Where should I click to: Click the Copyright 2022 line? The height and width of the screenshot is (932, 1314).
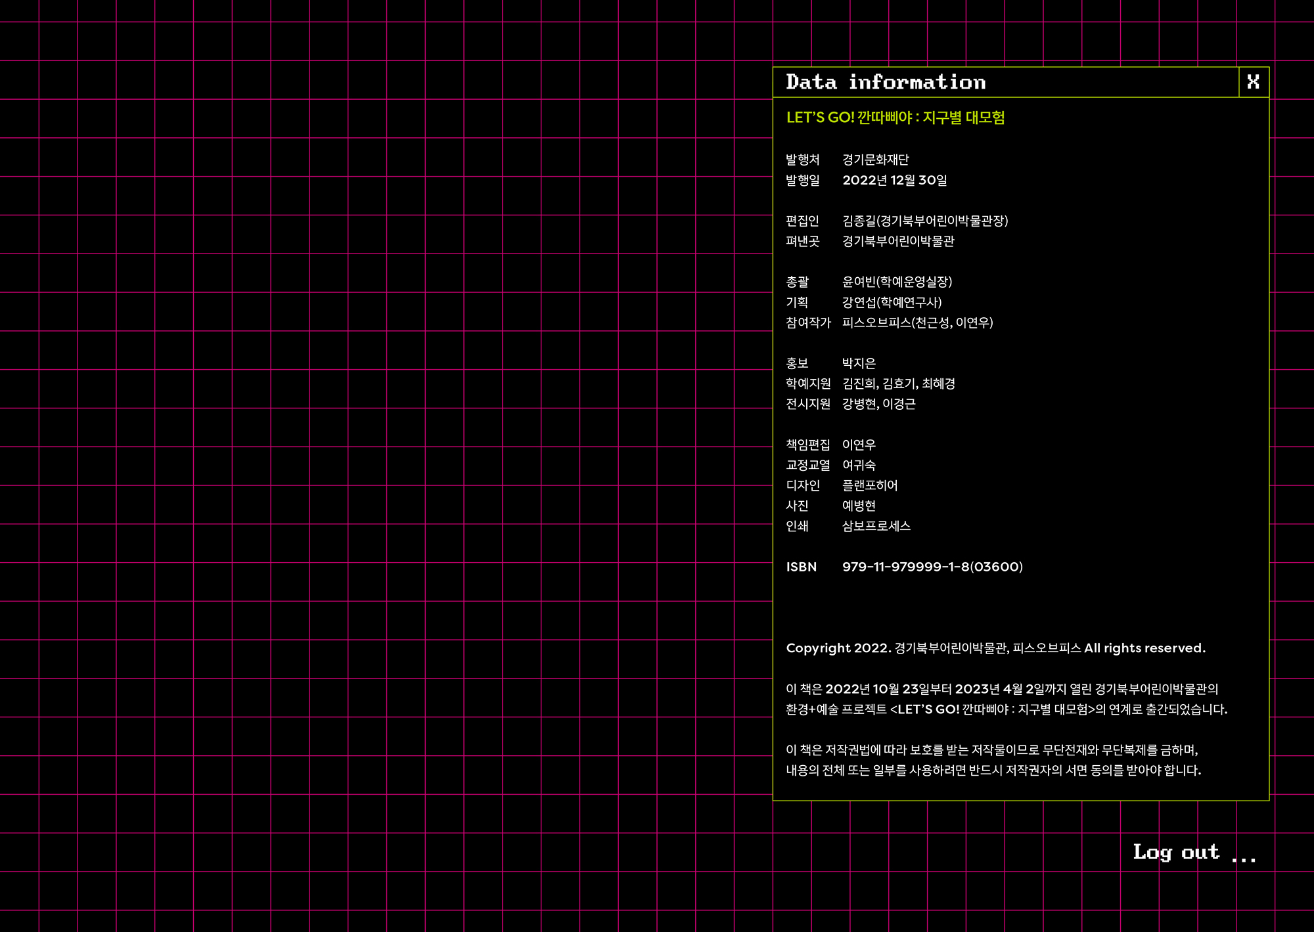(995, 648)
